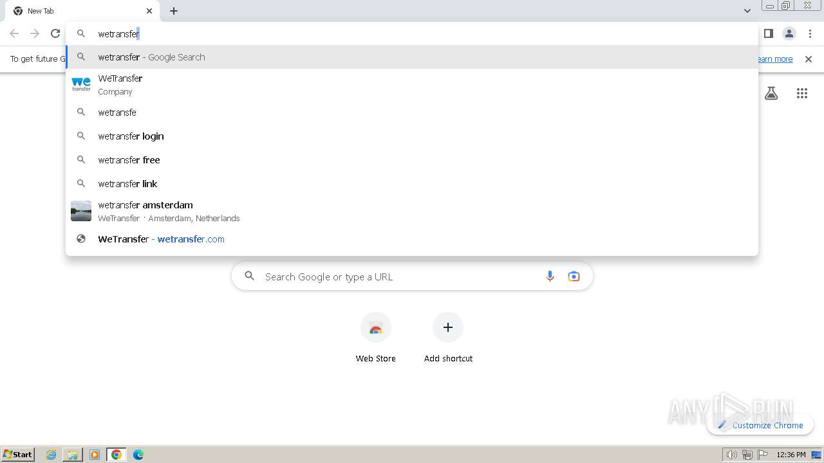This screenshot has height=463, width=824.
Task: Go back with the back arrow
Action: (x=14, y=33)
